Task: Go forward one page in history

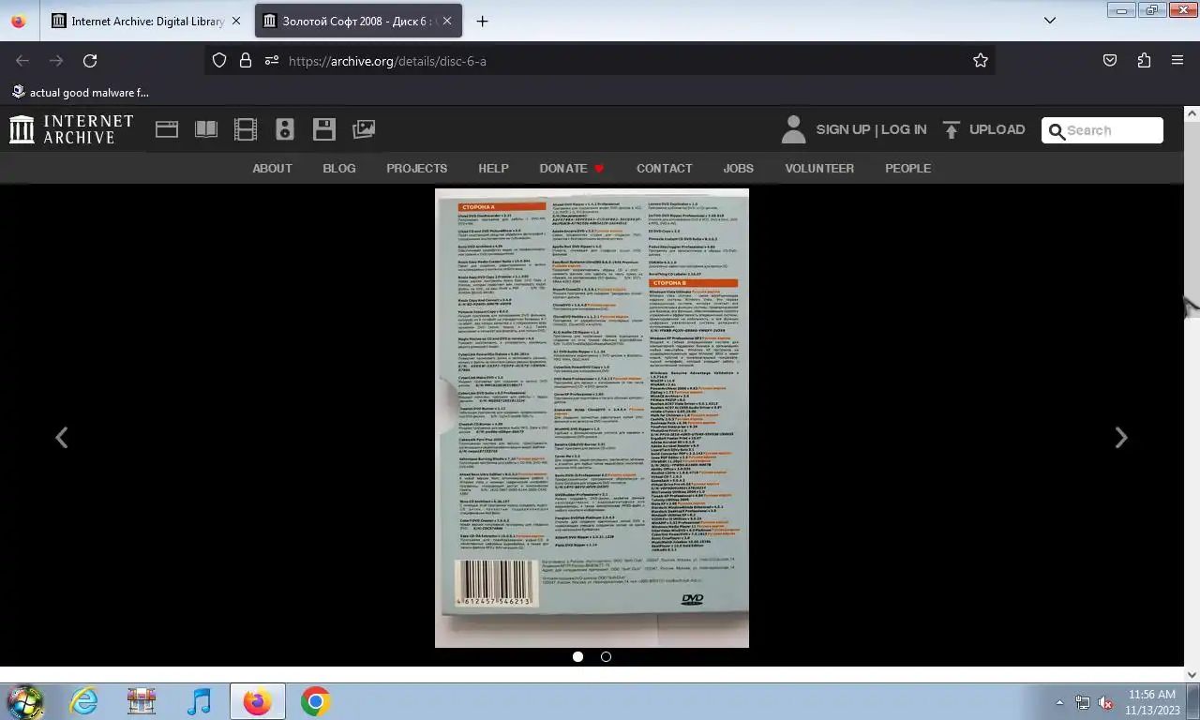Action: click(56, 60)
